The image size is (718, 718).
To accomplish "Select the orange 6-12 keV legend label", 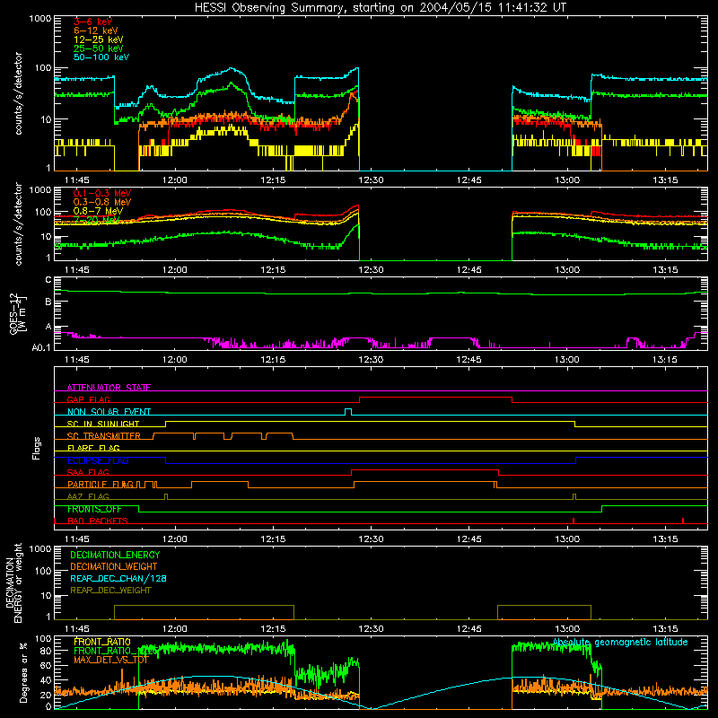I will tap(96, 31).
